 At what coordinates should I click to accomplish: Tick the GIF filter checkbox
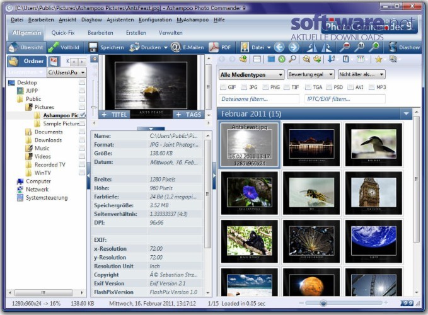tap(223, 87)
